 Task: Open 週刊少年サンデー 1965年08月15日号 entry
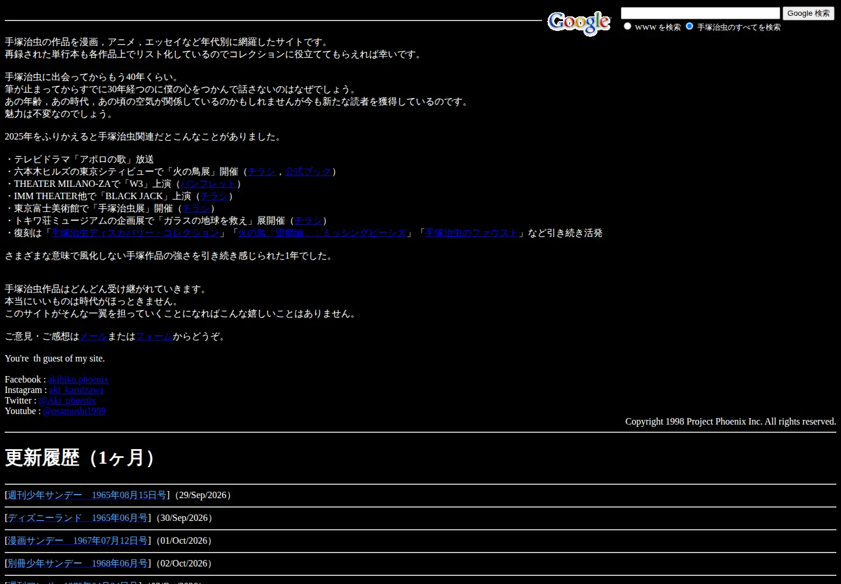[87, 495]
